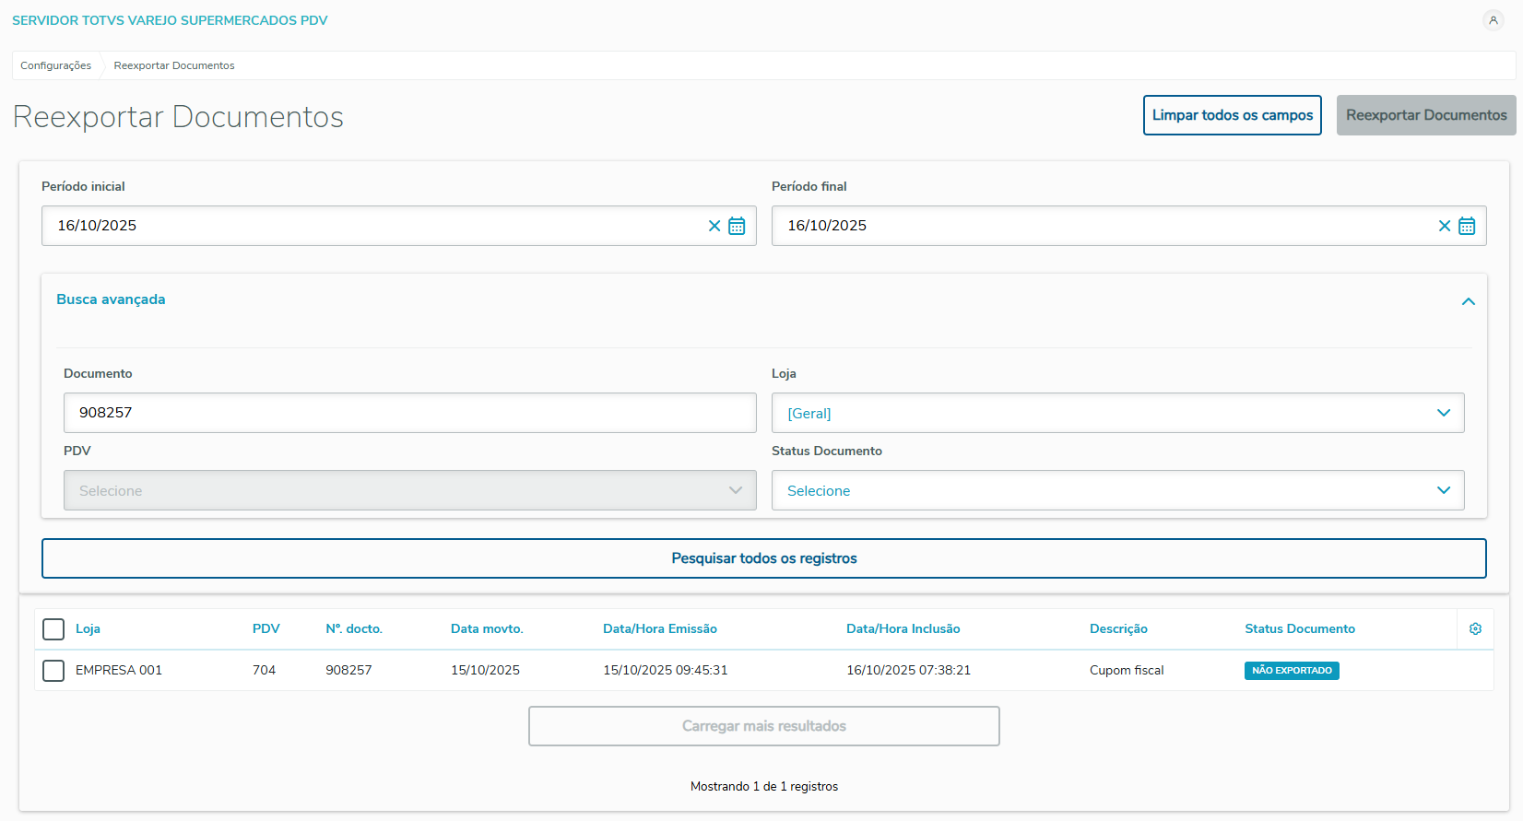Click the NÃO EXPORTADO status badge
The image size is (1523, 821).
point(1291,671)
